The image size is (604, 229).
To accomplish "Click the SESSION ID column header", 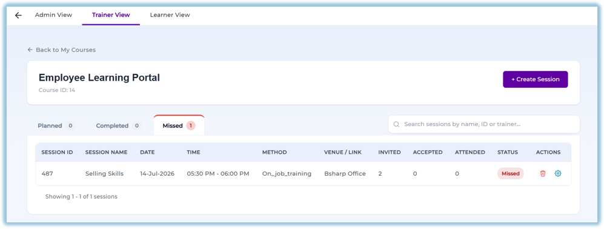I will [x=57, y=152].
